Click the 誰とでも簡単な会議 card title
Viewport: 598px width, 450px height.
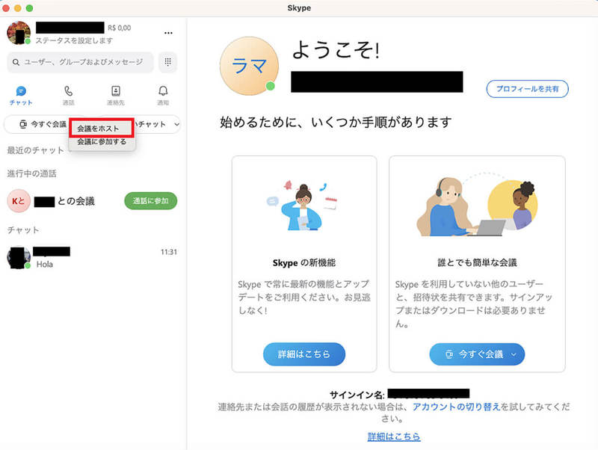(477, 263)
